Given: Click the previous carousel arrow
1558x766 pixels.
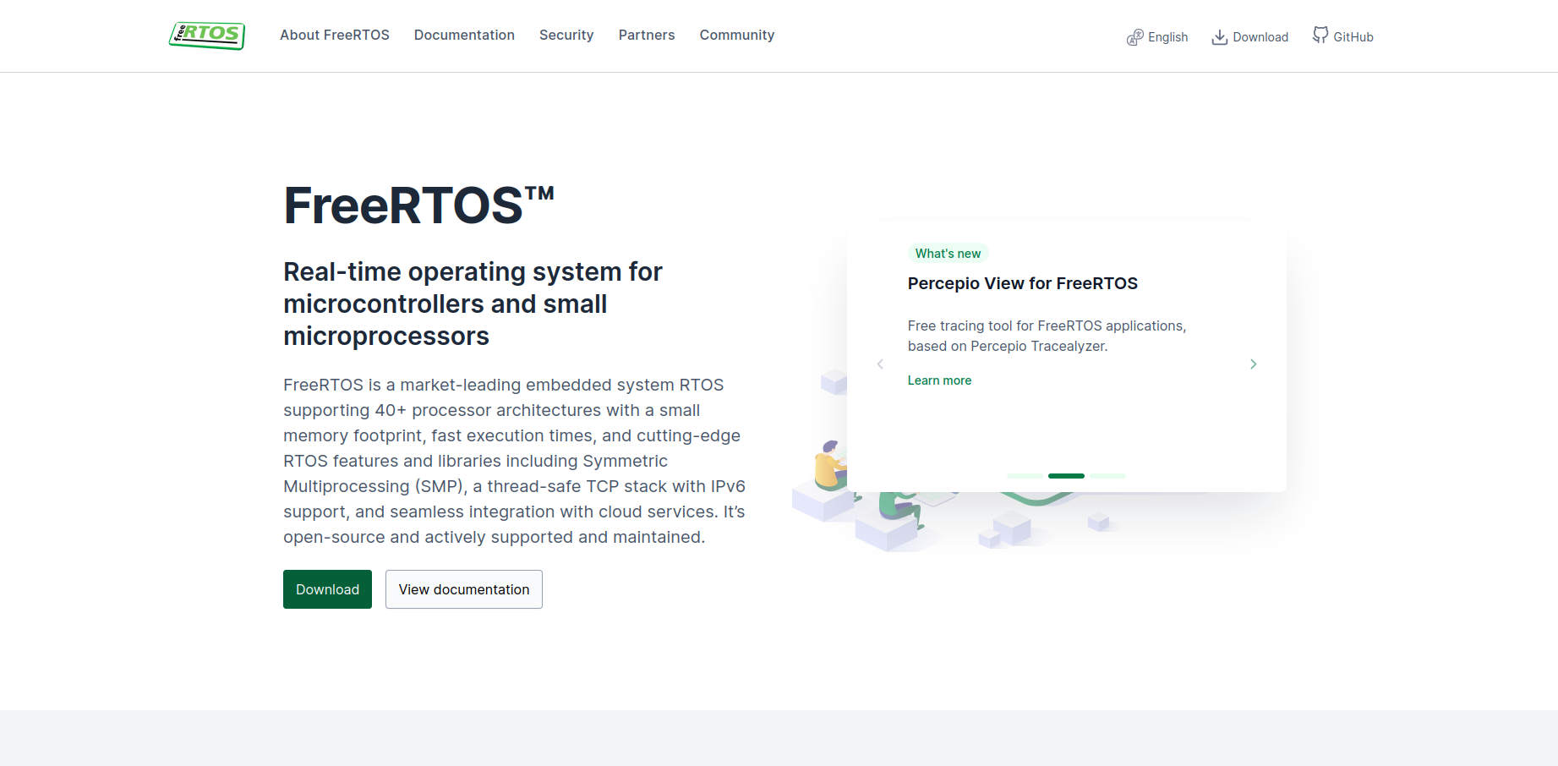Looking at the screenshot, I should coord(880,364).
